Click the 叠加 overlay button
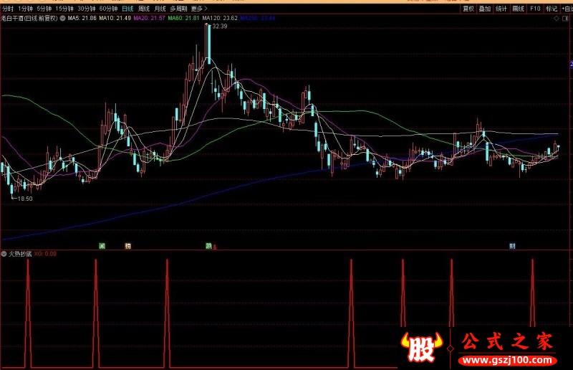This screenshot has height=370, width=573. 485,9
